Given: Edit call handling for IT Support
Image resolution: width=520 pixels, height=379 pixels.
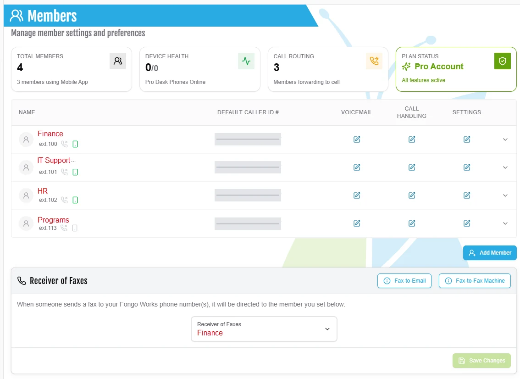Looking at the screenshot, I should [412, 167].
